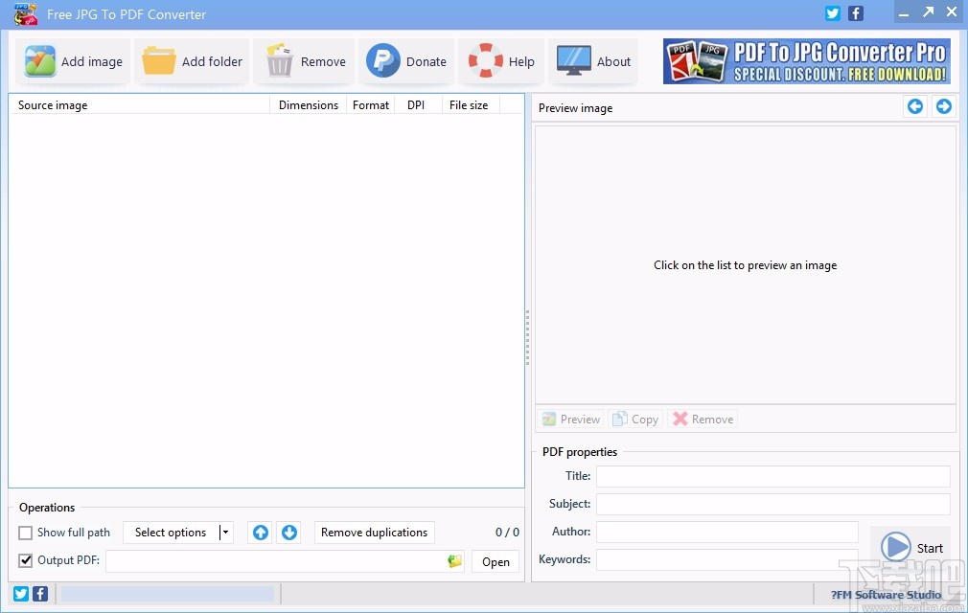Navigate to next preview with right arrow
The width and height of the screenshot is (968, 613).
click(943, 106)
